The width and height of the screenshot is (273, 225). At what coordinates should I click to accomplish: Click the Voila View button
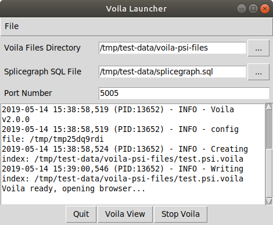pyautogui.click(x=125, y=215)
